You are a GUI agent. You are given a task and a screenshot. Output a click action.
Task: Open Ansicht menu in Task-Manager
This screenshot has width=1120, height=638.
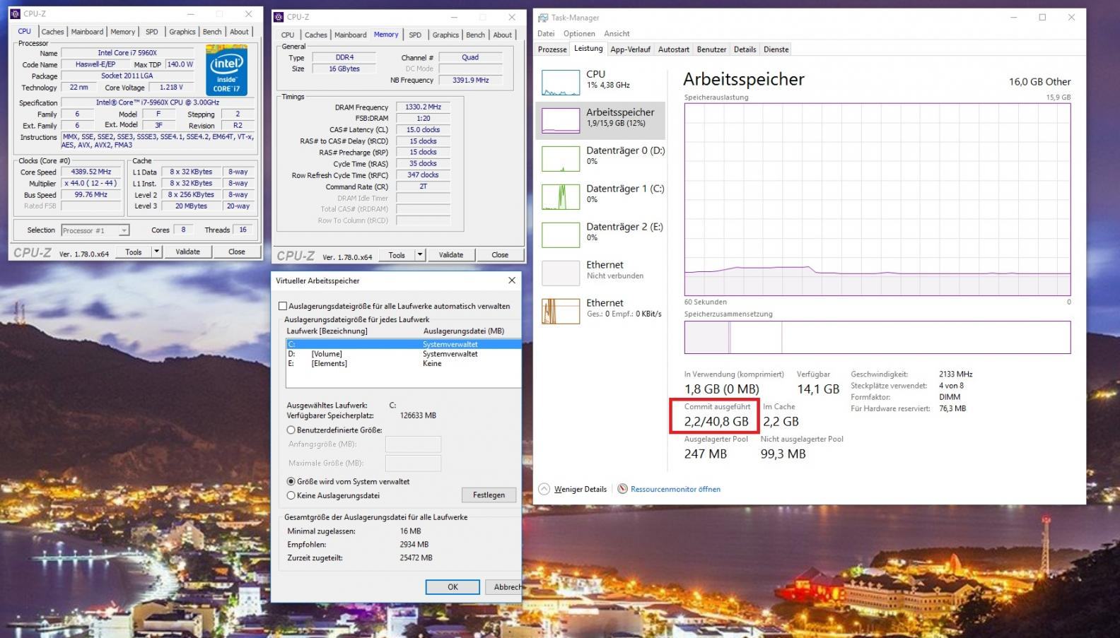click(x=617, y=33)
